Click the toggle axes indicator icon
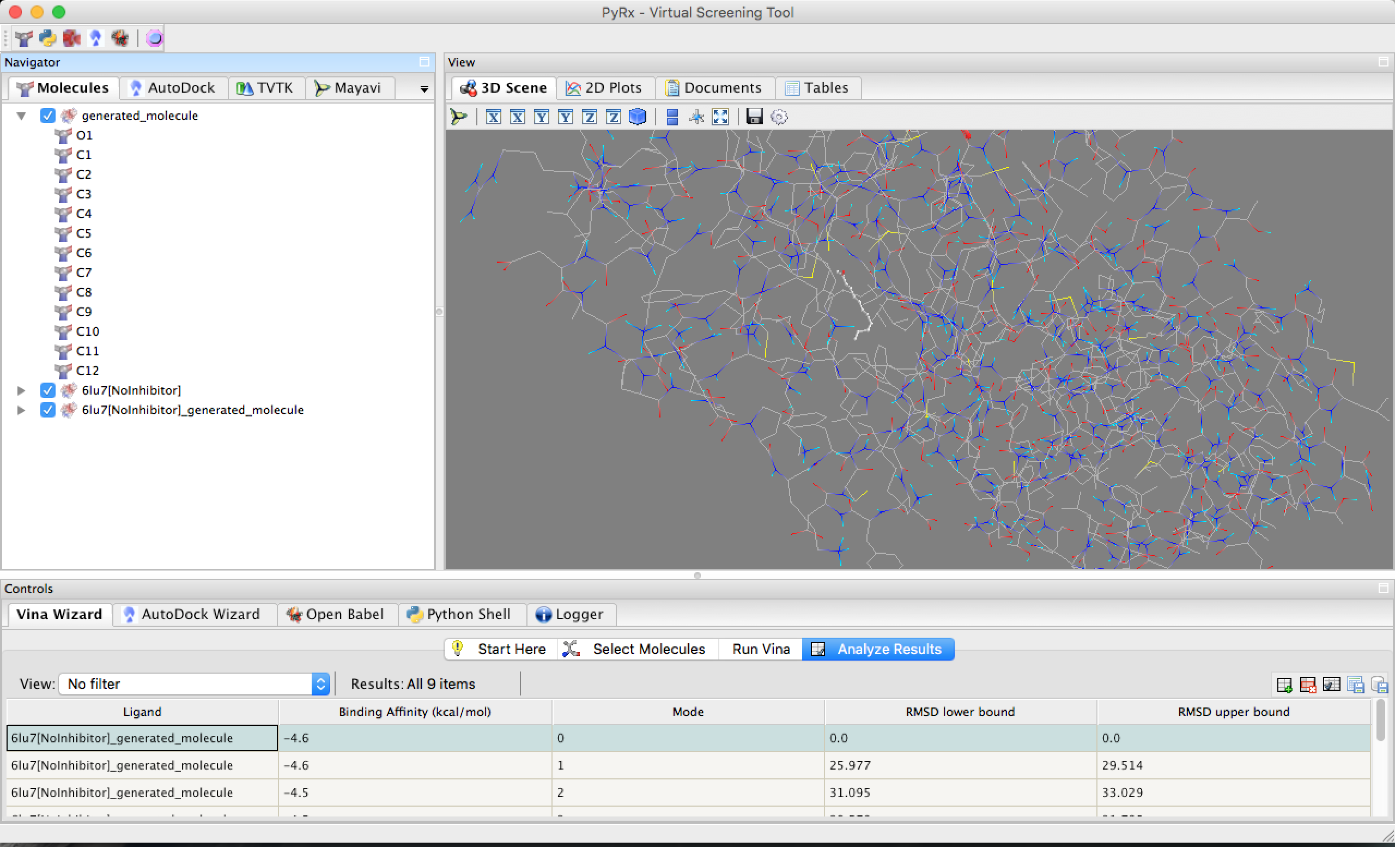This screenshot has height=847, width=1395. pos(696,117)
